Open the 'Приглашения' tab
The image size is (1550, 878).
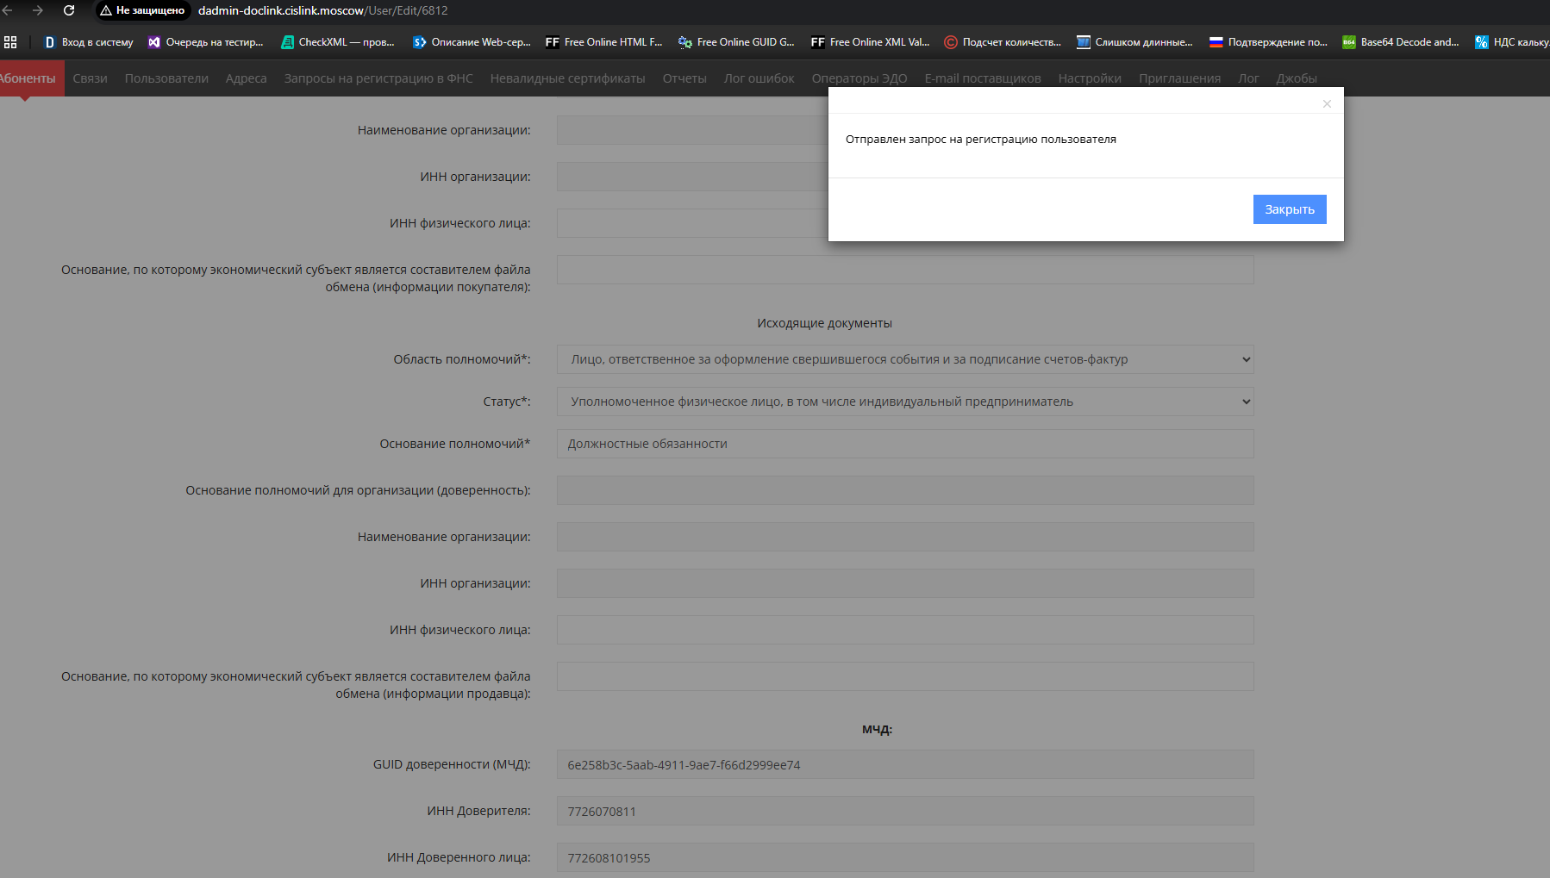point(1180,78)
